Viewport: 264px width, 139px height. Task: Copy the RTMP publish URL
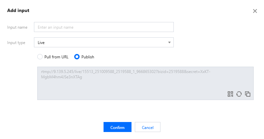pyautogui.click(x=247, y=94)
